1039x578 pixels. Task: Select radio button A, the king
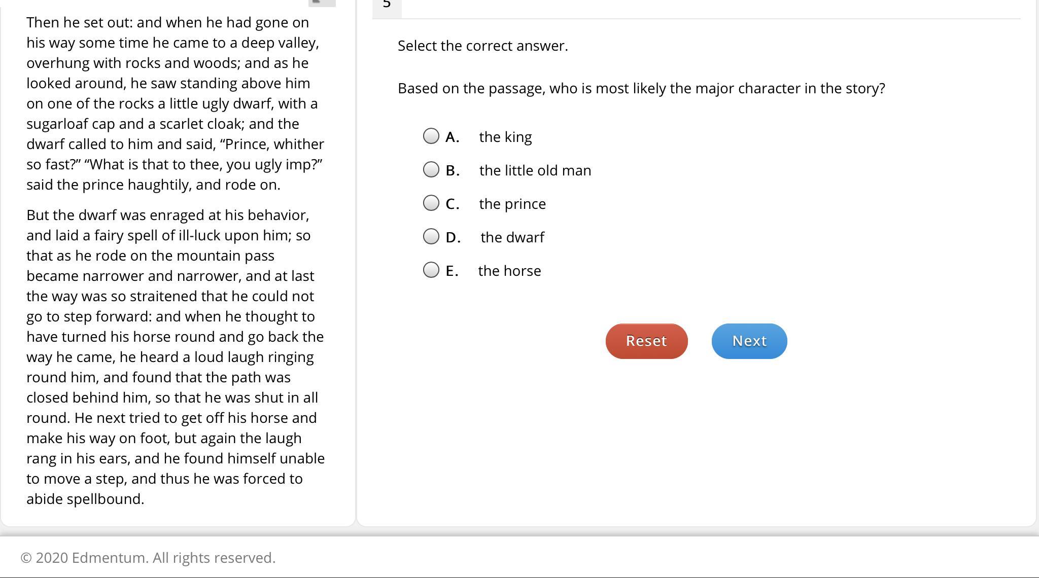431,136
